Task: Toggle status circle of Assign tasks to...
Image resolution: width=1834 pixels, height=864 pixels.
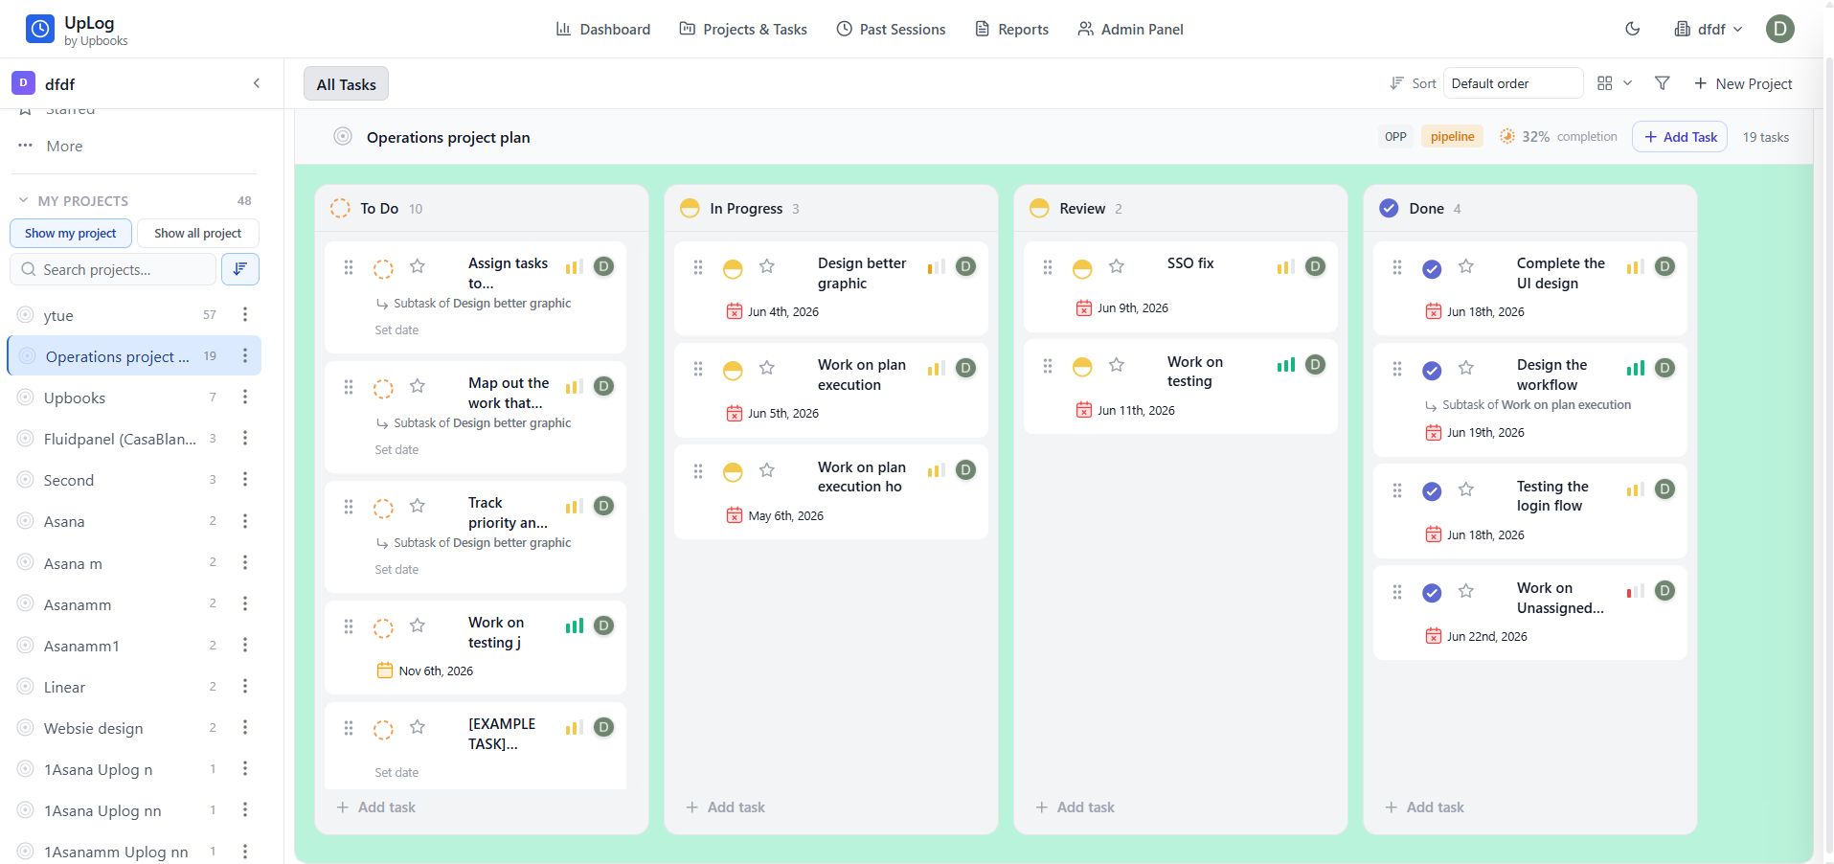Action: tap(383, 269)
